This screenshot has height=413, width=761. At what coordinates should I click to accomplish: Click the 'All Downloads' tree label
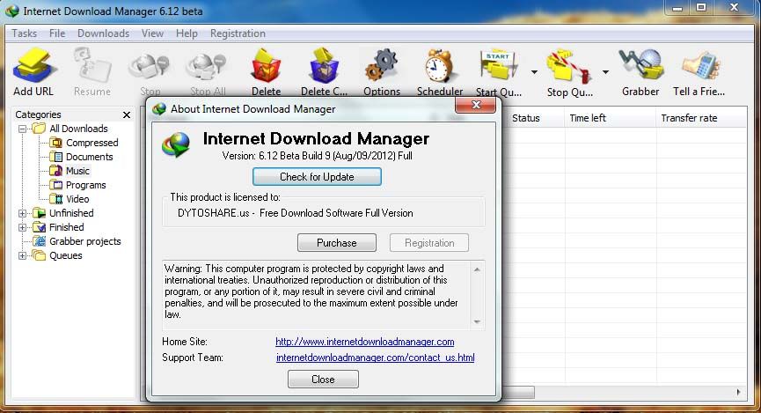coord(78,129)
